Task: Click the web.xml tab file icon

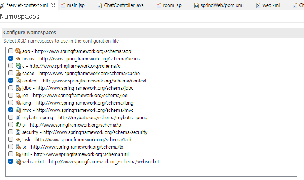Action: (x=258, y=5)
